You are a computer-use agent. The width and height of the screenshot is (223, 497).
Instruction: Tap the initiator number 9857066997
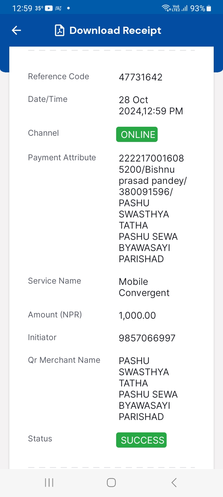147,338
